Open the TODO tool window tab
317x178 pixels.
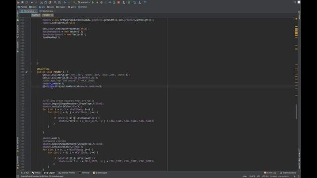(x=36, y=173)
